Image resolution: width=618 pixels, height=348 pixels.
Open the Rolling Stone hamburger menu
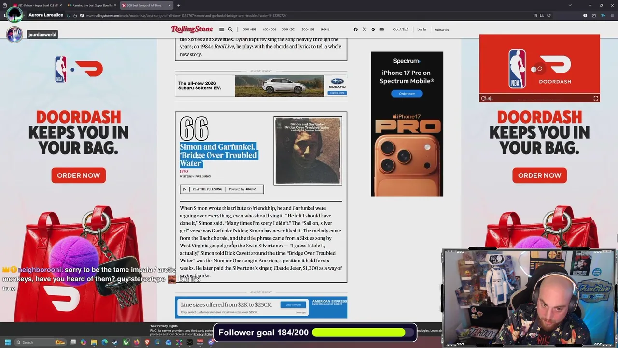222,29
